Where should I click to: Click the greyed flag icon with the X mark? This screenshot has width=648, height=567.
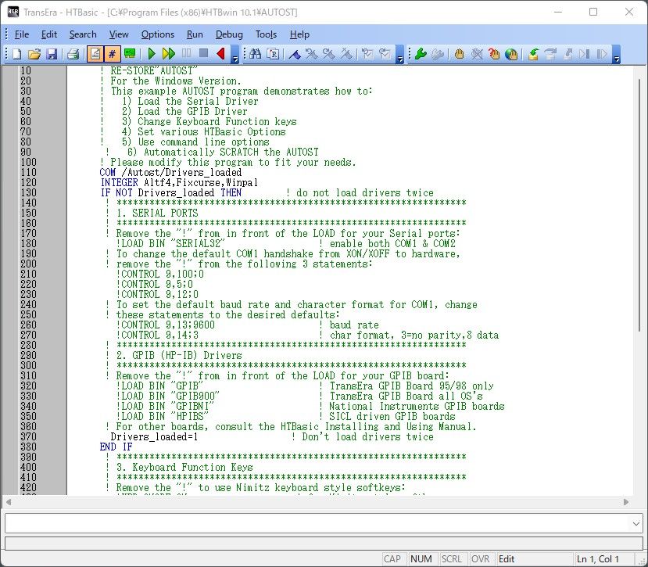[x=346, y=54]
